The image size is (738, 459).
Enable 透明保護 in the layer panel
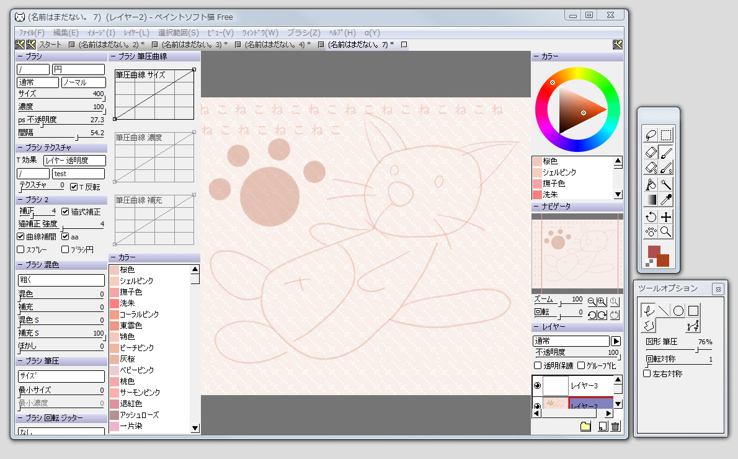pos(536,365)
